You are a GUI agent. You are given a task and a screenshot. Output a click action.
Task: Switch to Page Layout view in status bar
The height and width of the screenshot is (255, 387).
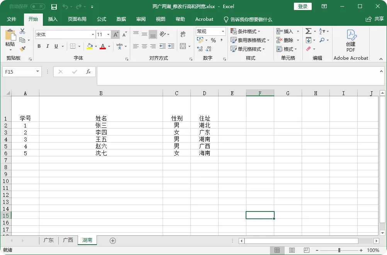point(292,250)
